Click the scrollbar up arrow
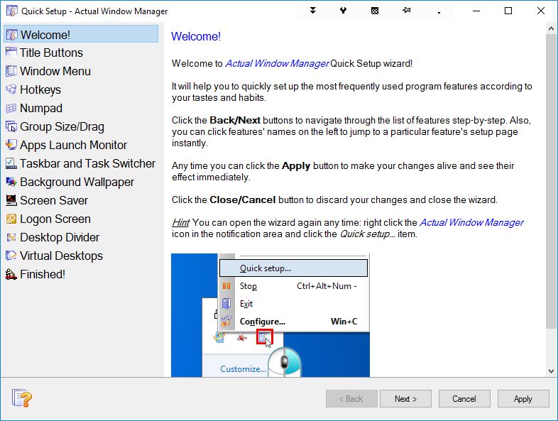Screen dimensions: 558x421 click(x=551, y=28)
